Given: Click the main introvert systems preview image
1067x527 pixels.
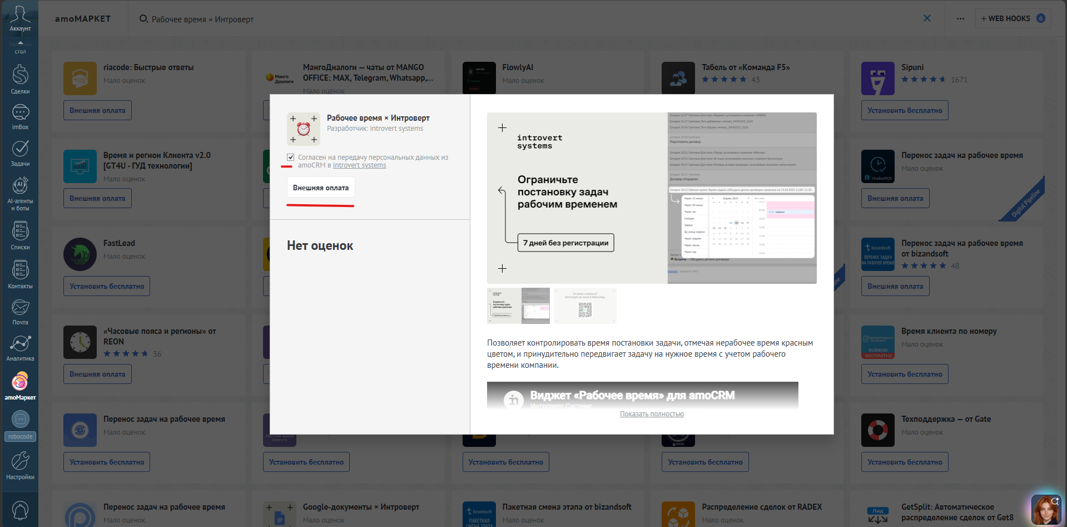Looking at the screenshot, I should pyautogui.click(x=652, y=198).
